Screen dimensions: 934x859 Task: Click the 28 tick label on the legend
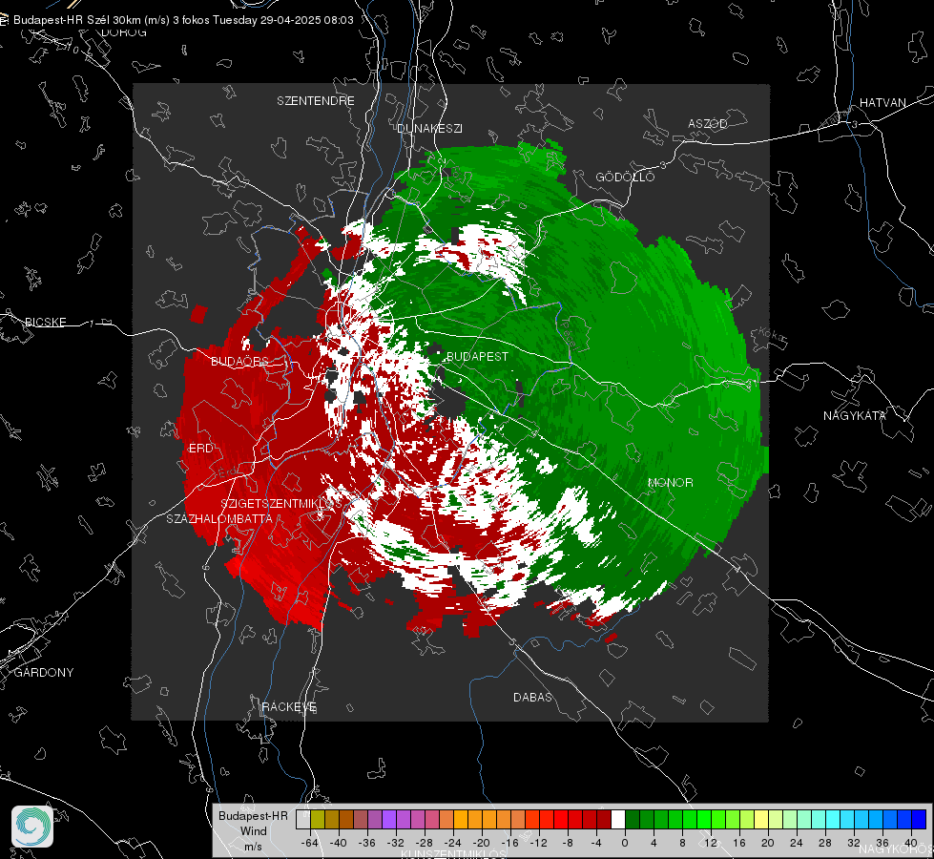pos(825,843)
